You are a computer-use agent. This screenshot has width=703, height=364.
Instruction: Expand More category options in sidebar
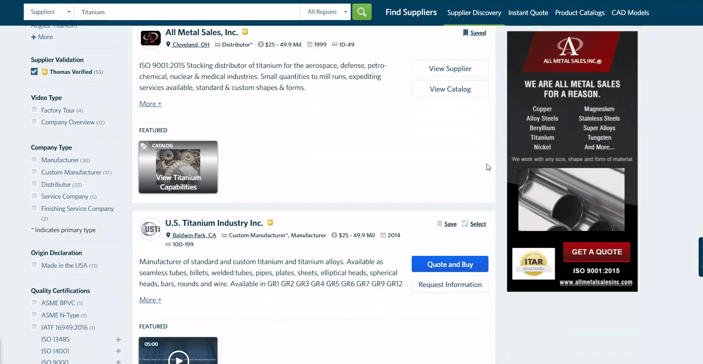pos(42,37)
